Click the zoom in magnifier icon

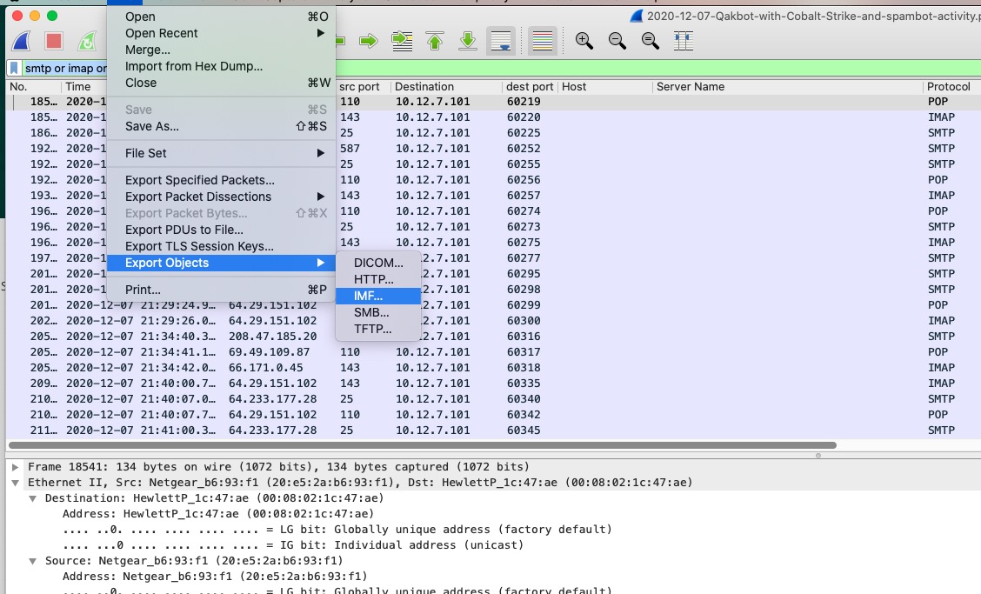pyautogui.click(x=584, y=42)
